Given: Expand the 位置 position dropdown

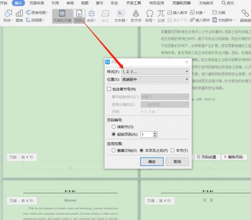Looking at the screenshot, I should (155, 79).
